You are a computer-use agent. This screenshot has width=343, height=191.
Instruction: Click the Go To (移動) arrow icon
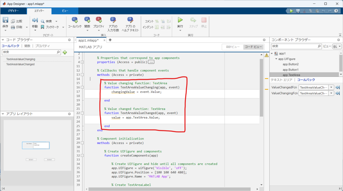click(x=35, y=20)
